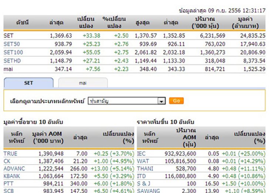The height and width of the screenshot is (193, 269).
Task: Open the SAWANG stock link
Action: coord(149,191)
